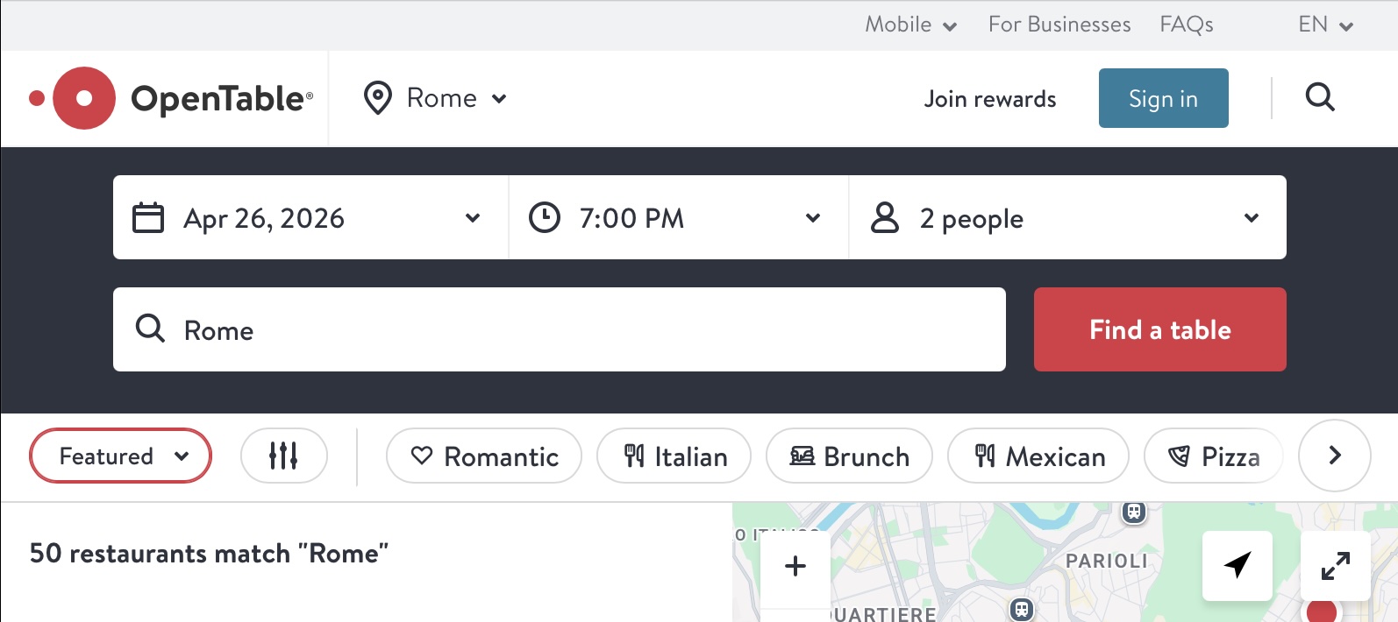Change the 2 people party size
The image size is (1398, 622).
tap(1067, 217)
